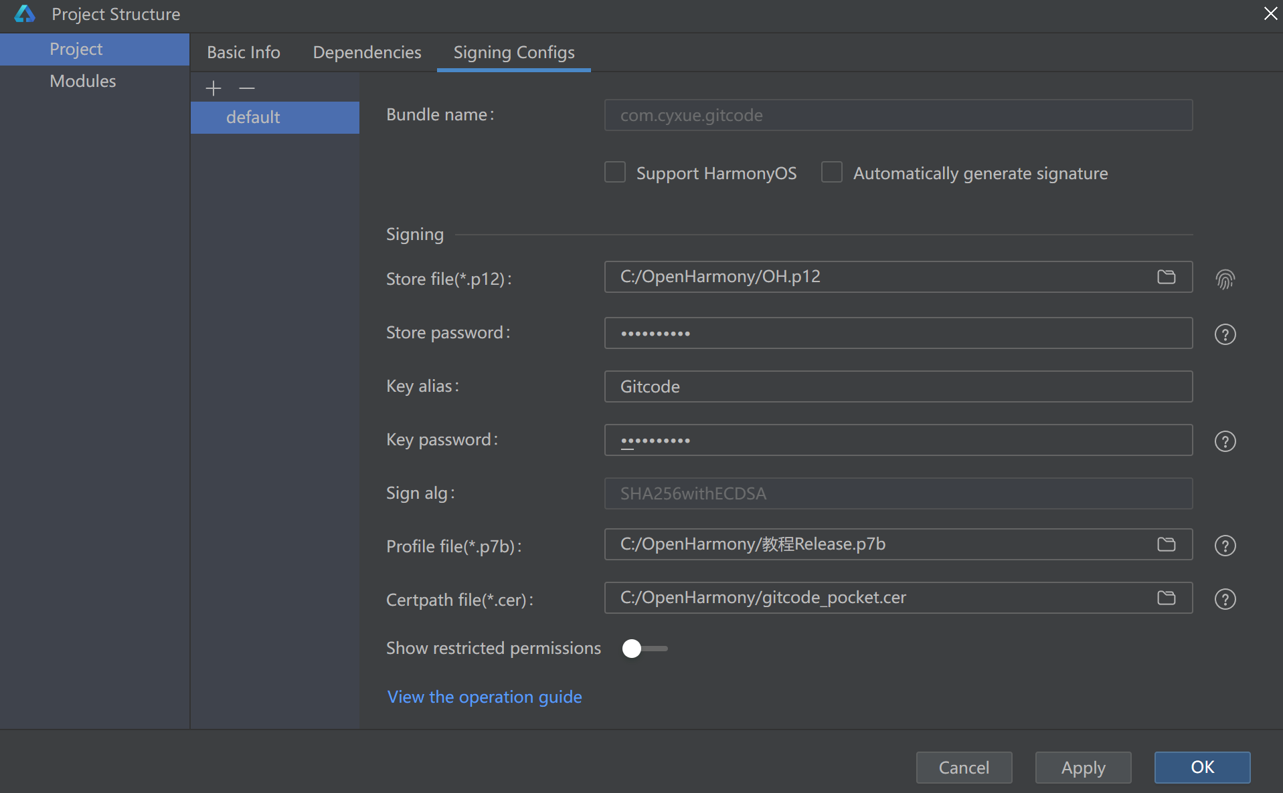Open help icon next to Profile file
Viewport: 1283px width, 793px height.
pos(1225,546)
